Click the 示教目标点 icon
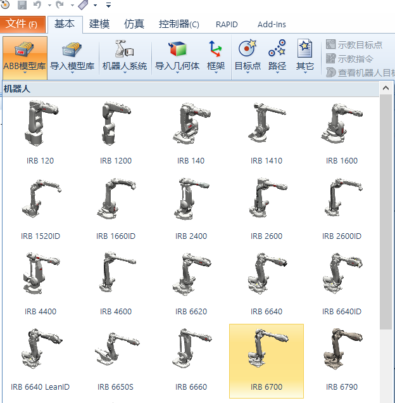The height and width of the screenshot is (403, 395). pos(330,44)
